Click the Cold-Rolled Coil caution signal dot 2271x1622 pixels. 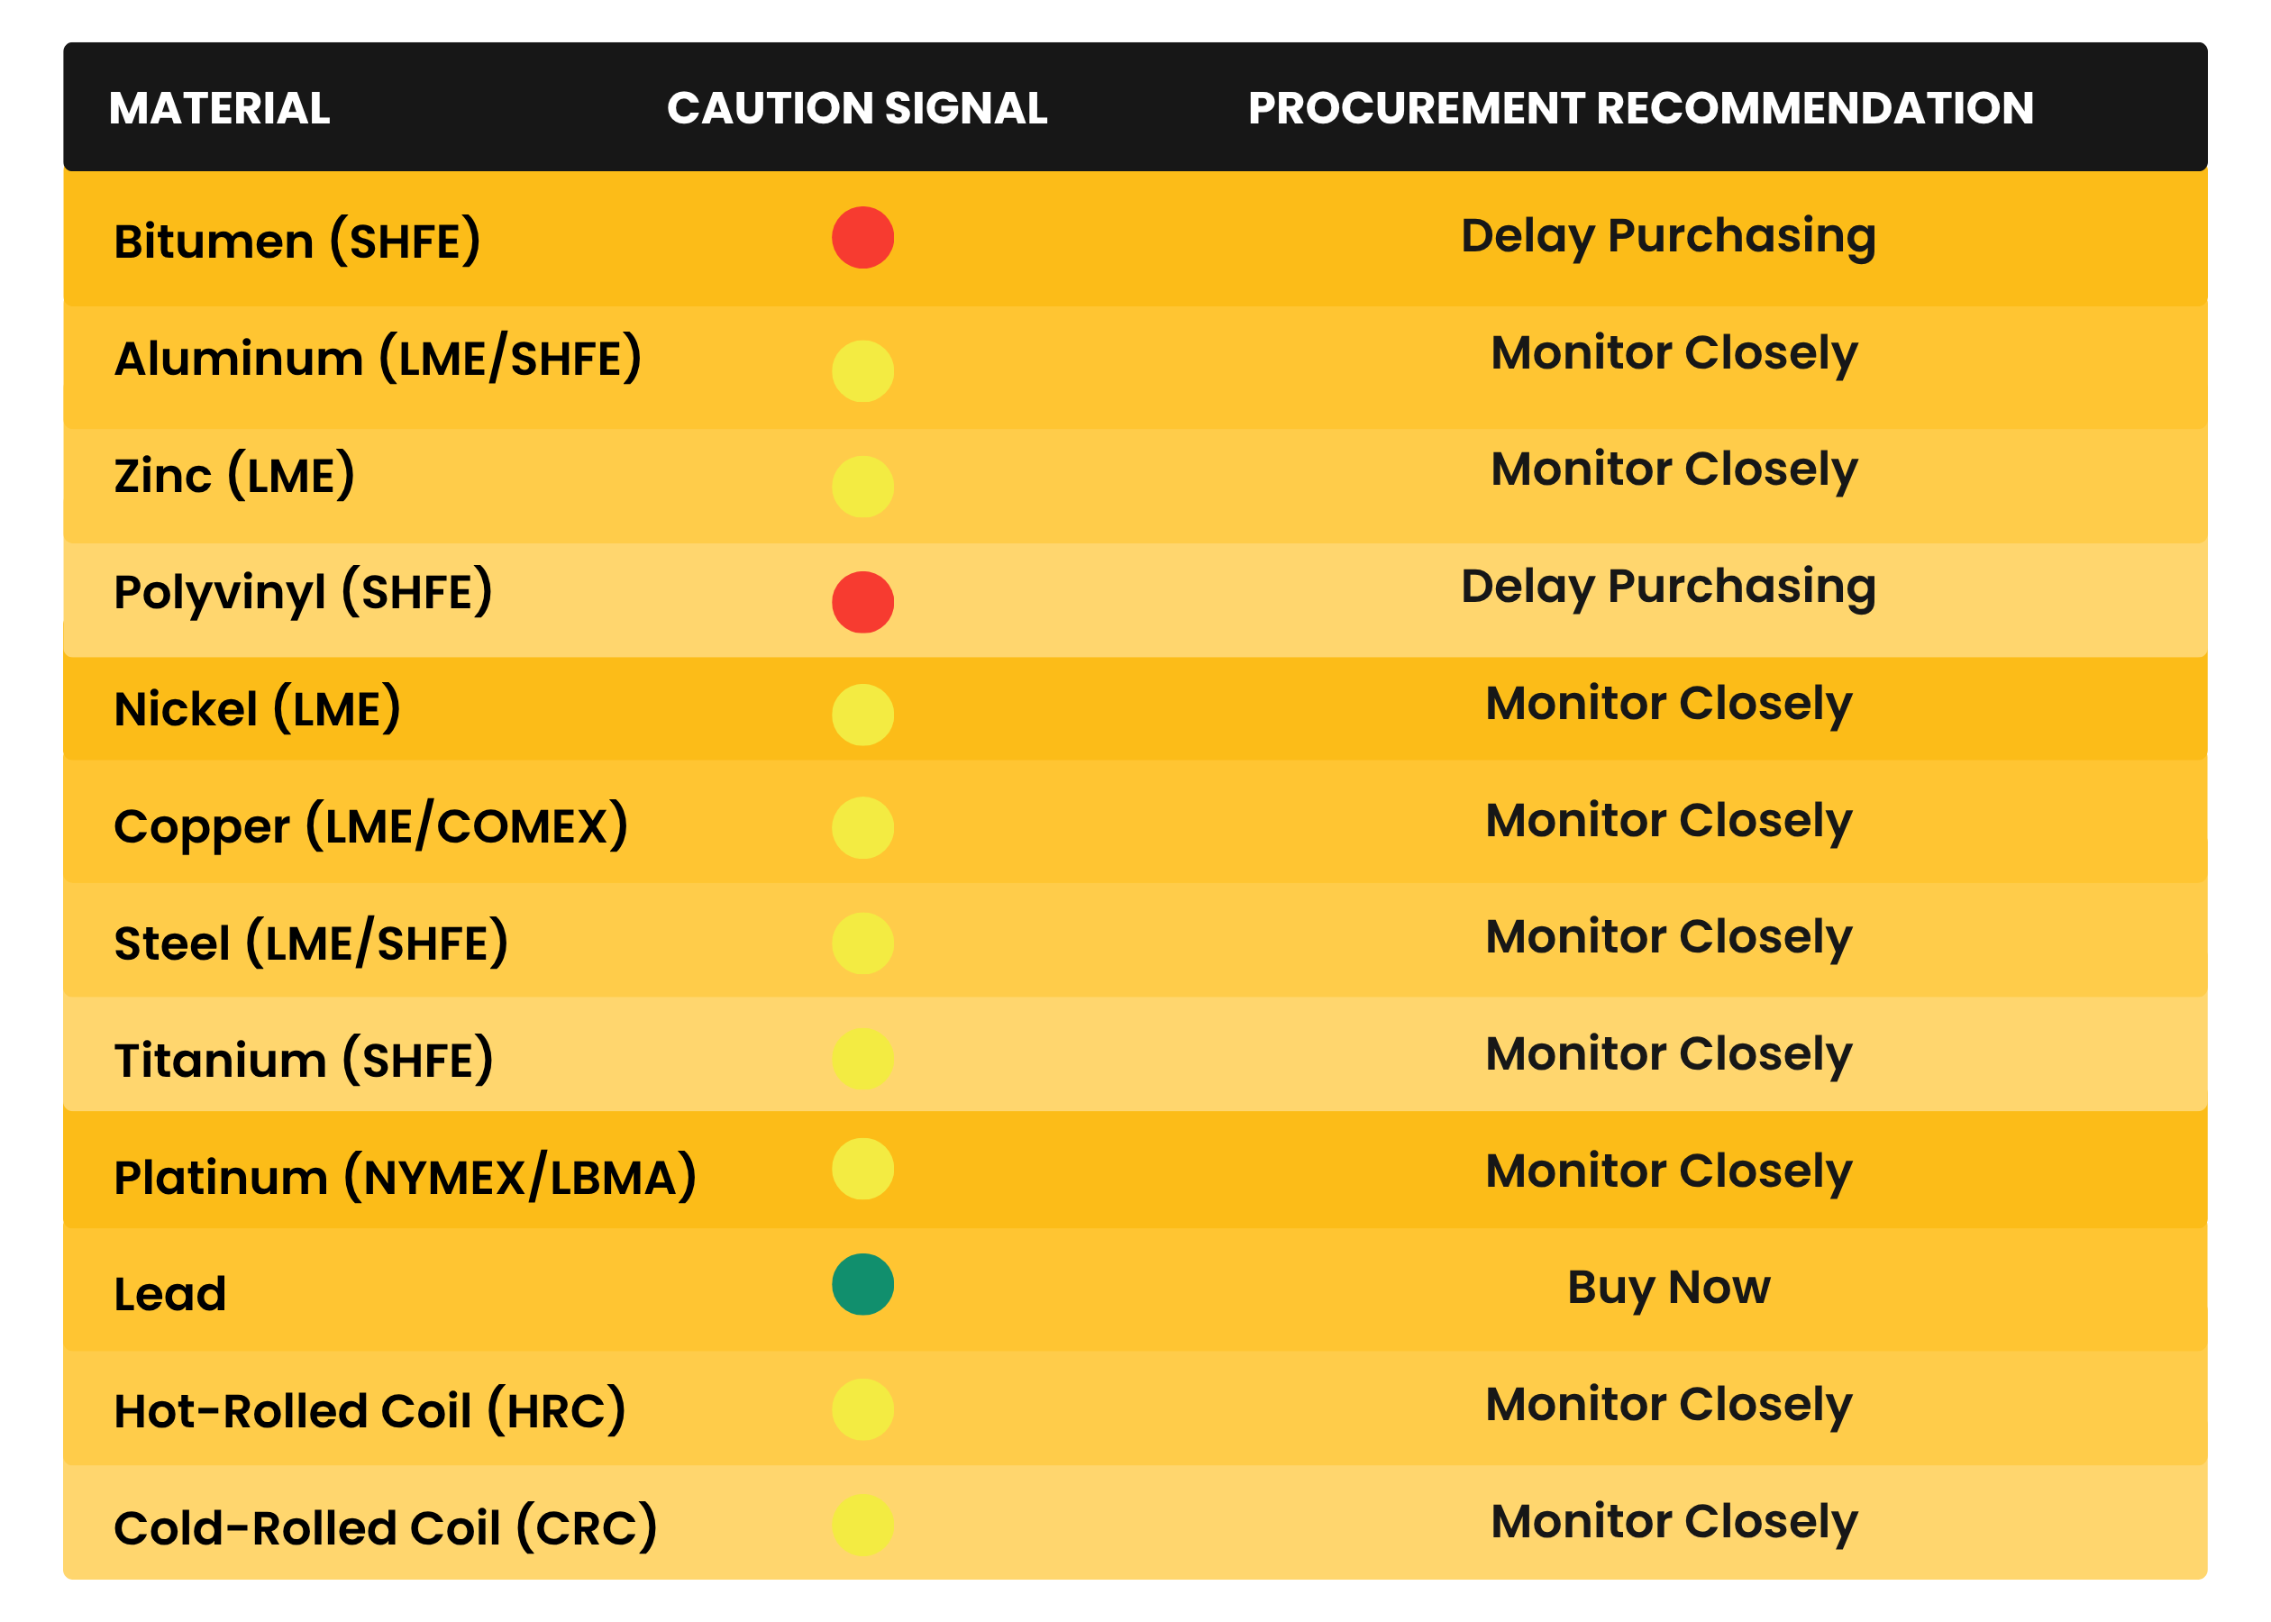(x=862, y=1525)
